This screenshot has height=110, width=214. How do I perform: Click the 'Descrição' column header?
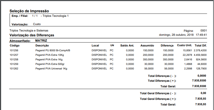click(42, 45)
